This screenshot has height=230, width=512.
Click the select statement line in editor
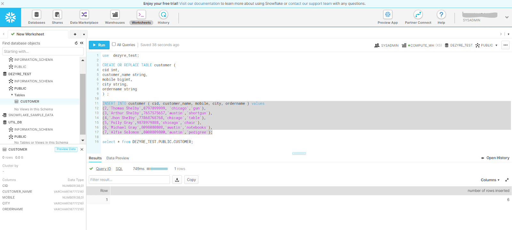[x=148, y=142]
